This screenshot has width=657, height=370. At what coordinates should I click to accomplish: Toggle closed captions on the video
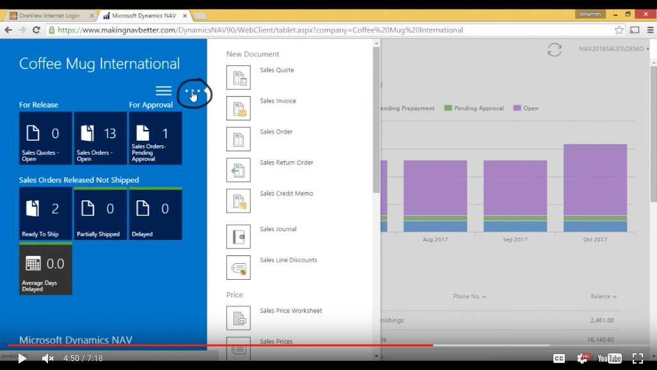[x=559, y=358]
